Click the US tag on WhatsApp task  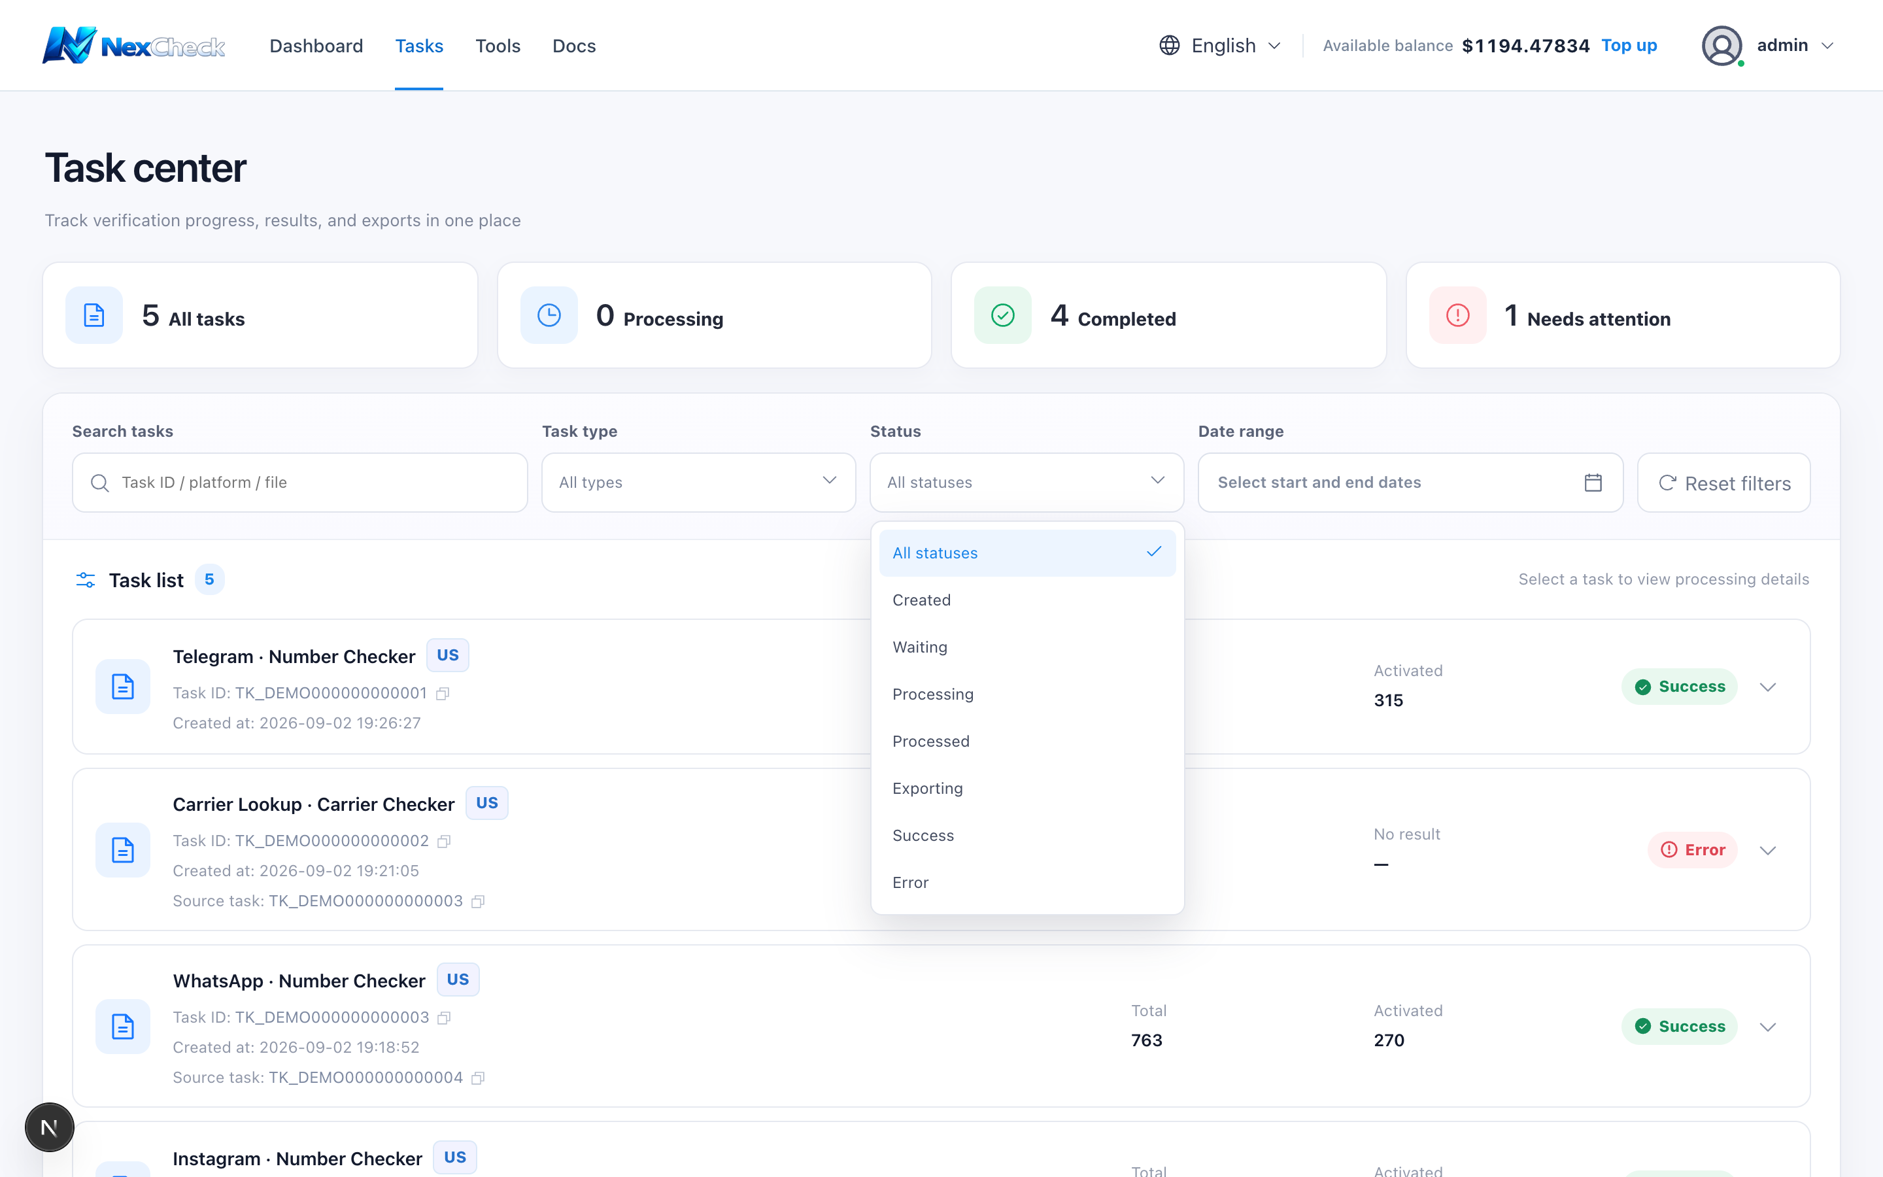[458, 980]
